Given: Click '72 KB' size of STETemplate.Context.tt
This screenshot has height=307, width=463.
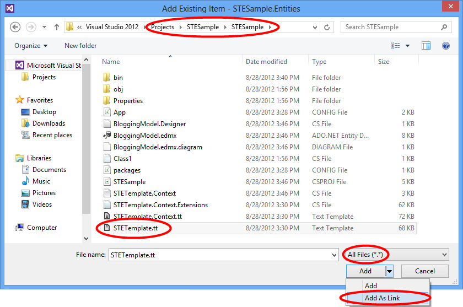Looking at the screenshot, I should tap(406, 217).
